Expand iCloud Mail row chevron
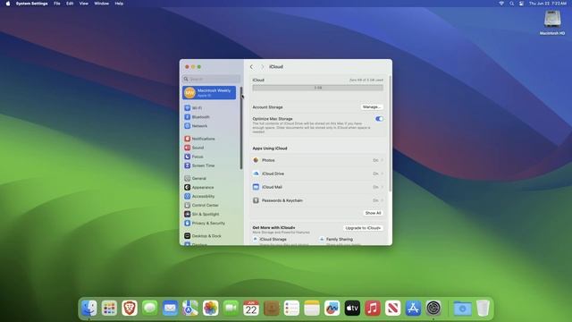Screen dimensions: 572x322 (382, 187)
